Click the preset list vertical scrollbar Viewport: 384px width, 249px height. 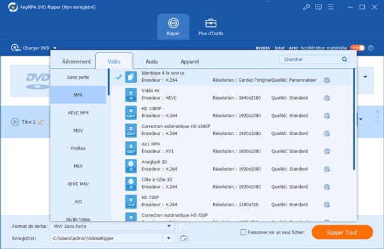(354, 119)
